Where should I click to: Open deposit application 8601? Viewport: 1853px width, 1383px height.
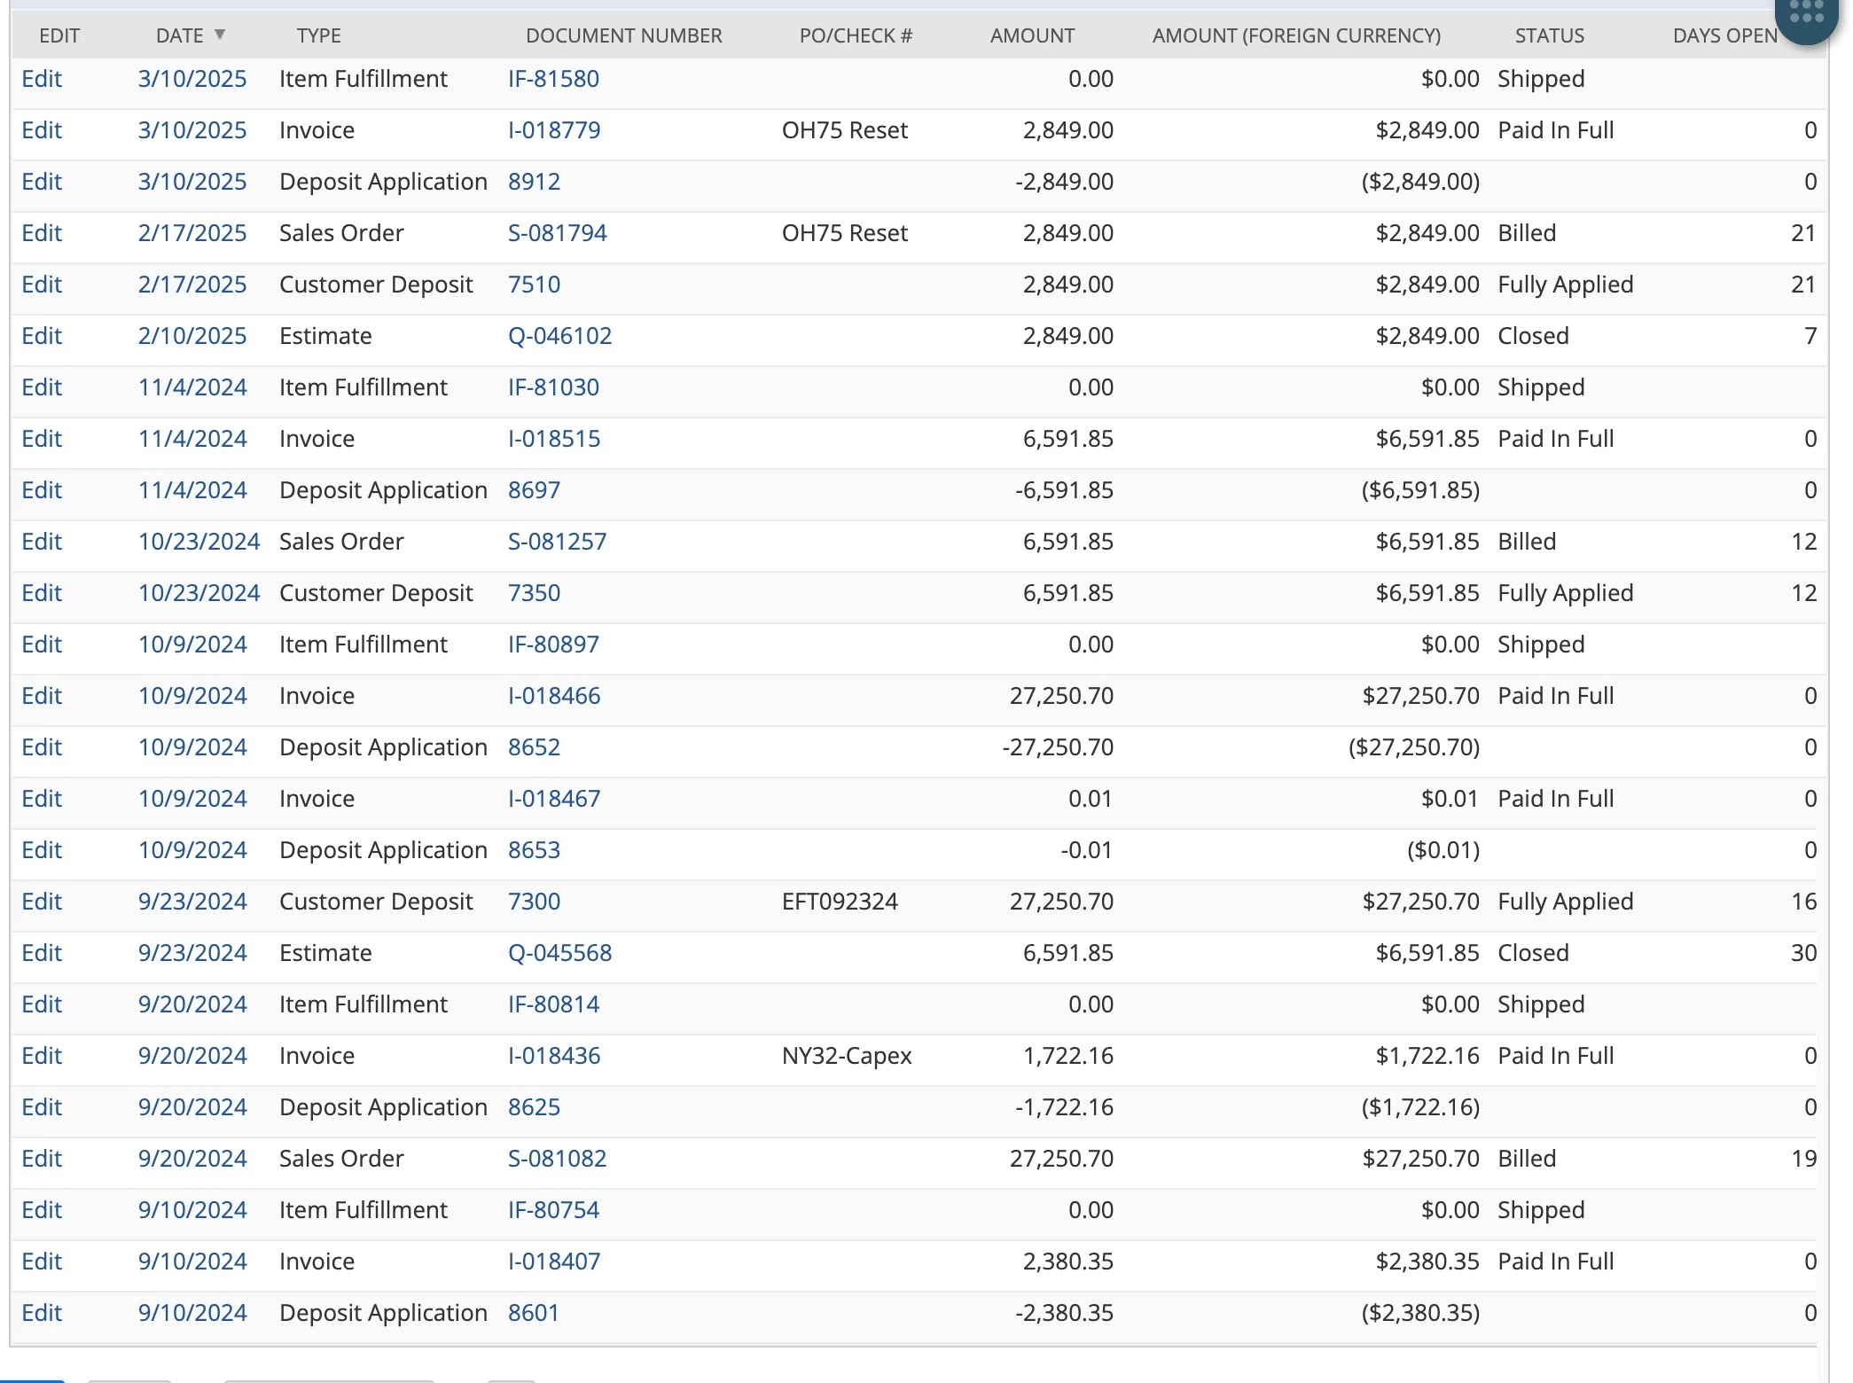coord(533,1313)
